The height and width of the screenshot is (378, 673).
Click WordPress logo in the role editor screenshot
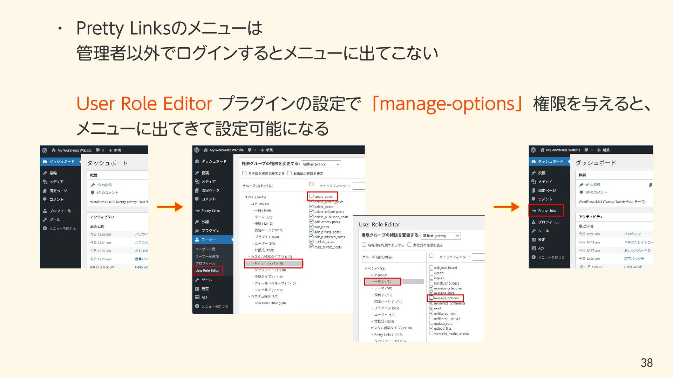coord(197,150)
